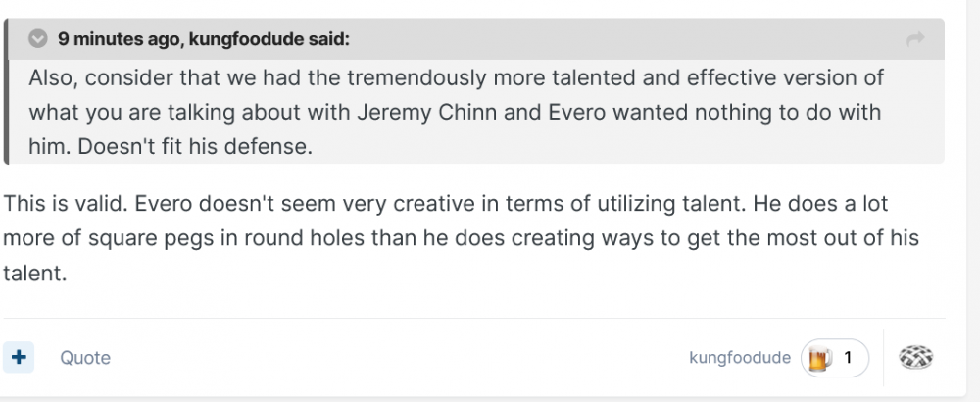The height and width of the screenshot is (402, 980).
Task: Click the Quote link below the post
Action: pyautogui.click(x=85, y=358)
